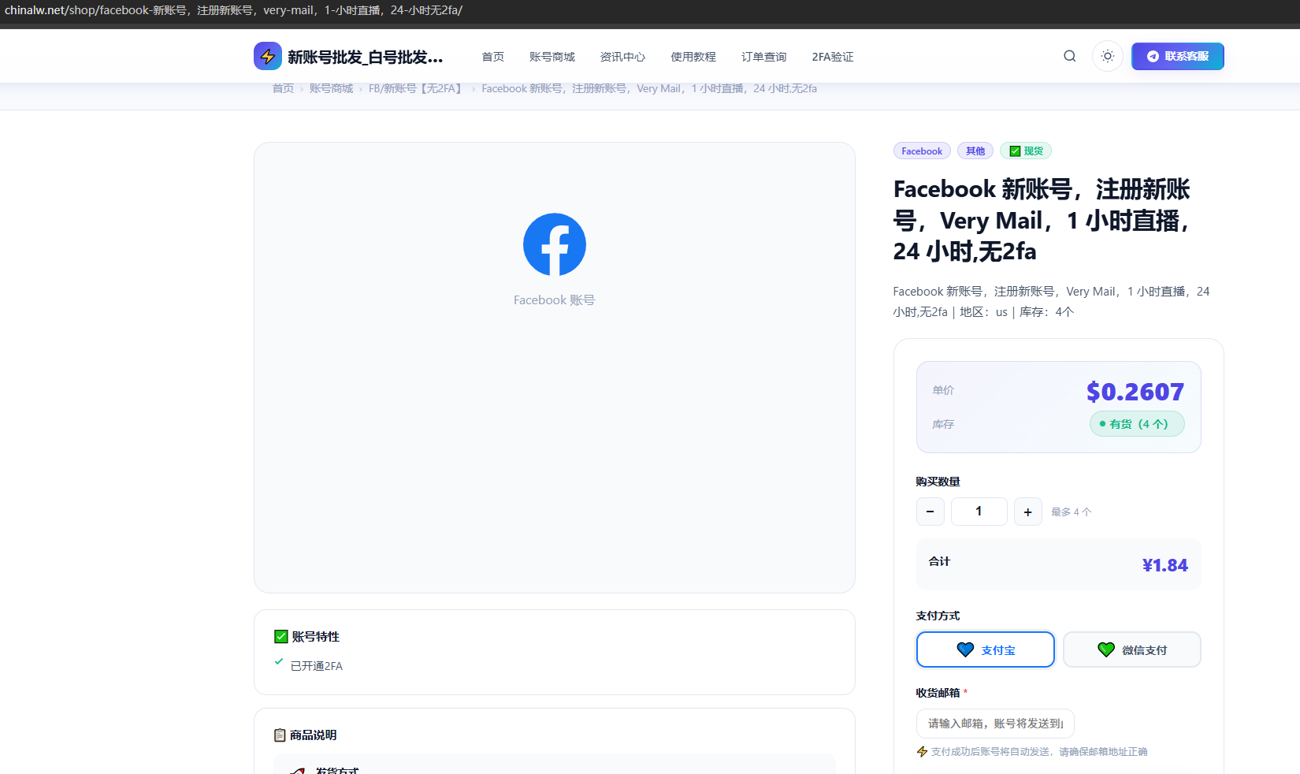Click the 有货 (4 个) stock badge
1300x774 pixels.
point(1137,424)
